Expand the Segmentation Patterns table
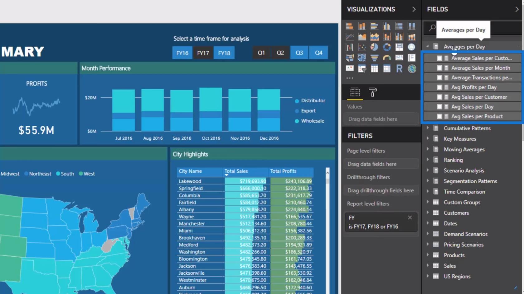524x294 pixels. [428, 181]
